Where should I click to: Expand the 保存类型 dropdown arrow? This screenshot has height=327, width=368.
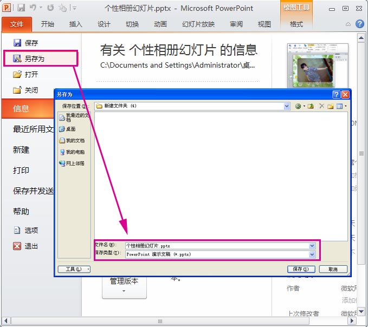pos(312,254)
